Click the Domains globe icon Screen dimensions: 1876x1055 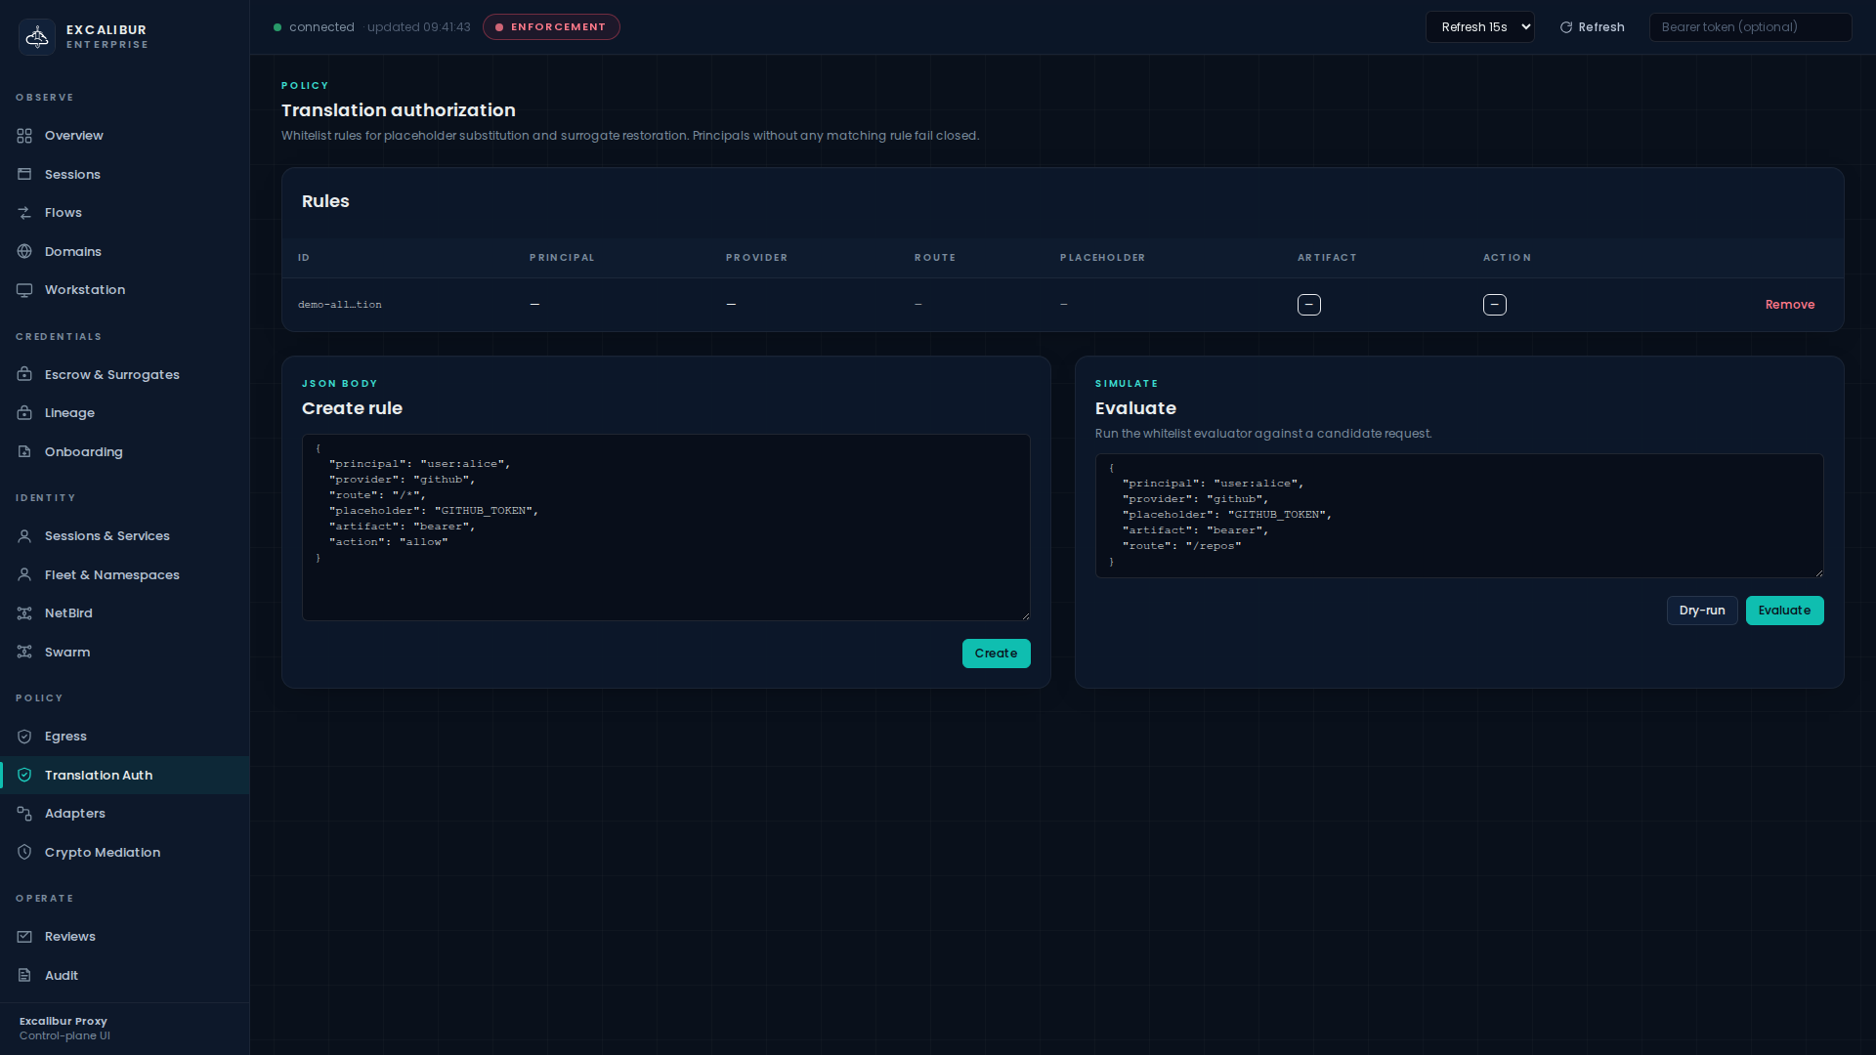(24, 252)
